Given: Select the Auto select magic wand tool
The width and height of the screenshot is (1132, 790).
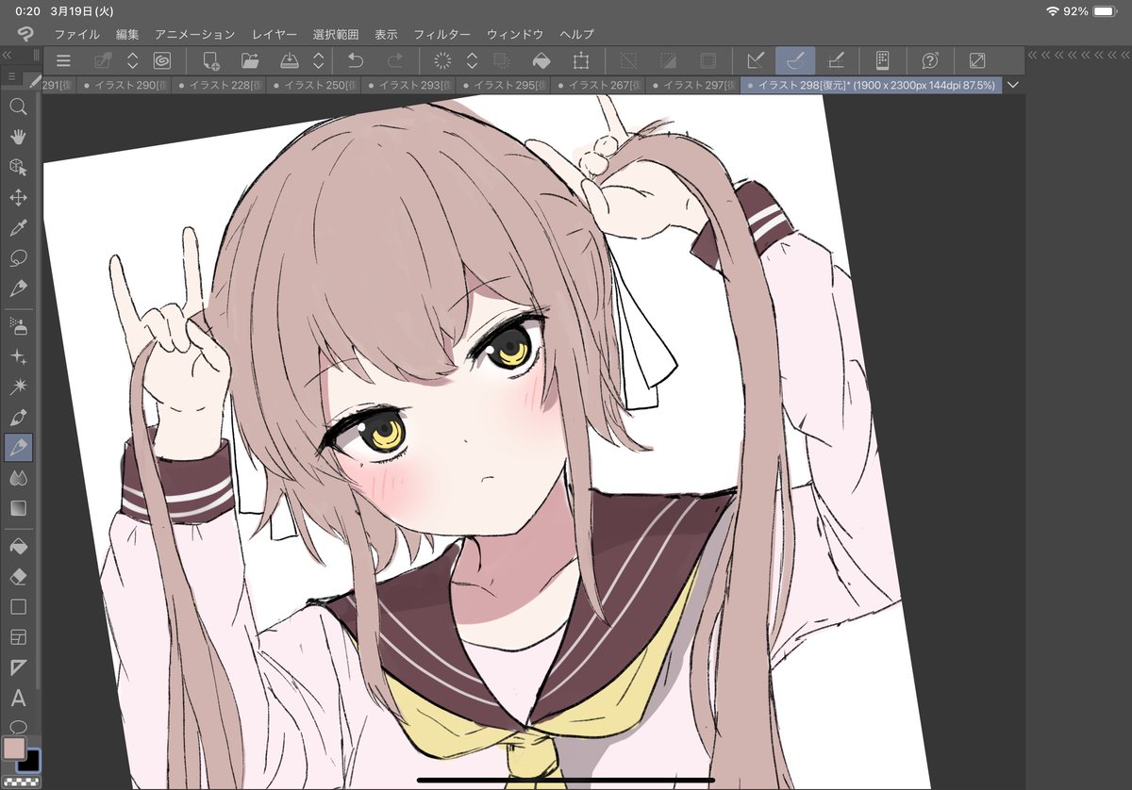Looking at the screenshot, I should click(x=18, y=387).
